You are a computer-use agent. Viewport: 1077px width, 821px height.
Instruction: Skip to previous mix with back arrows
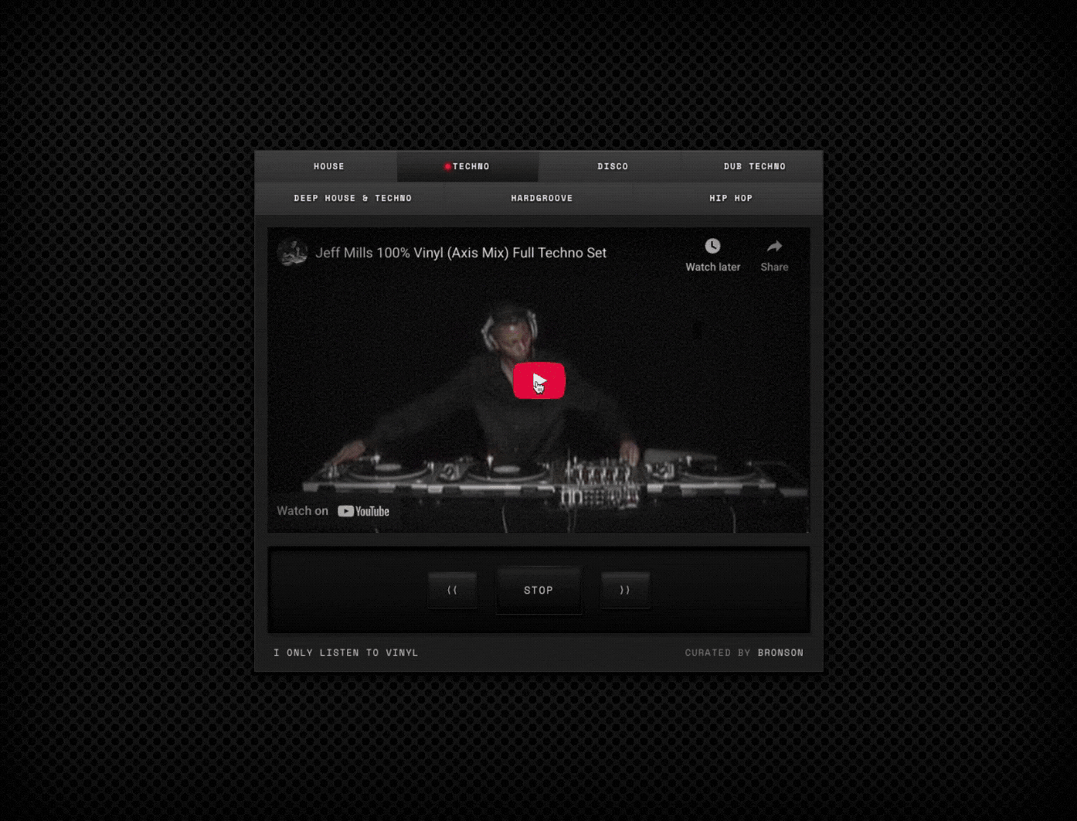452,590
